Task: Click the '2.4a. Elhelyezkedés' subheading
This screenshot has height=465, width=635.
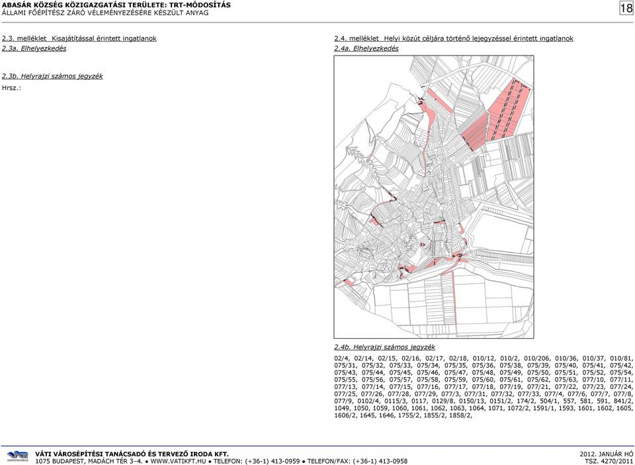Action: 366,48
